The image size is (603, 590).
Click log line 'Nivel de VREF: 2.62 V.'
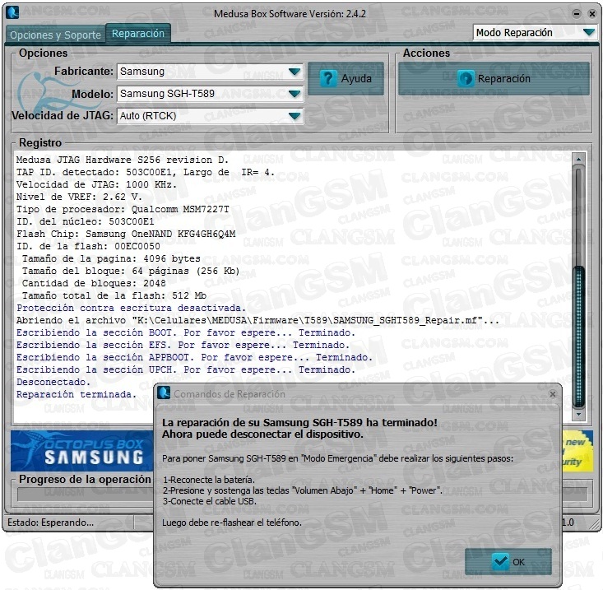[79, 197]
